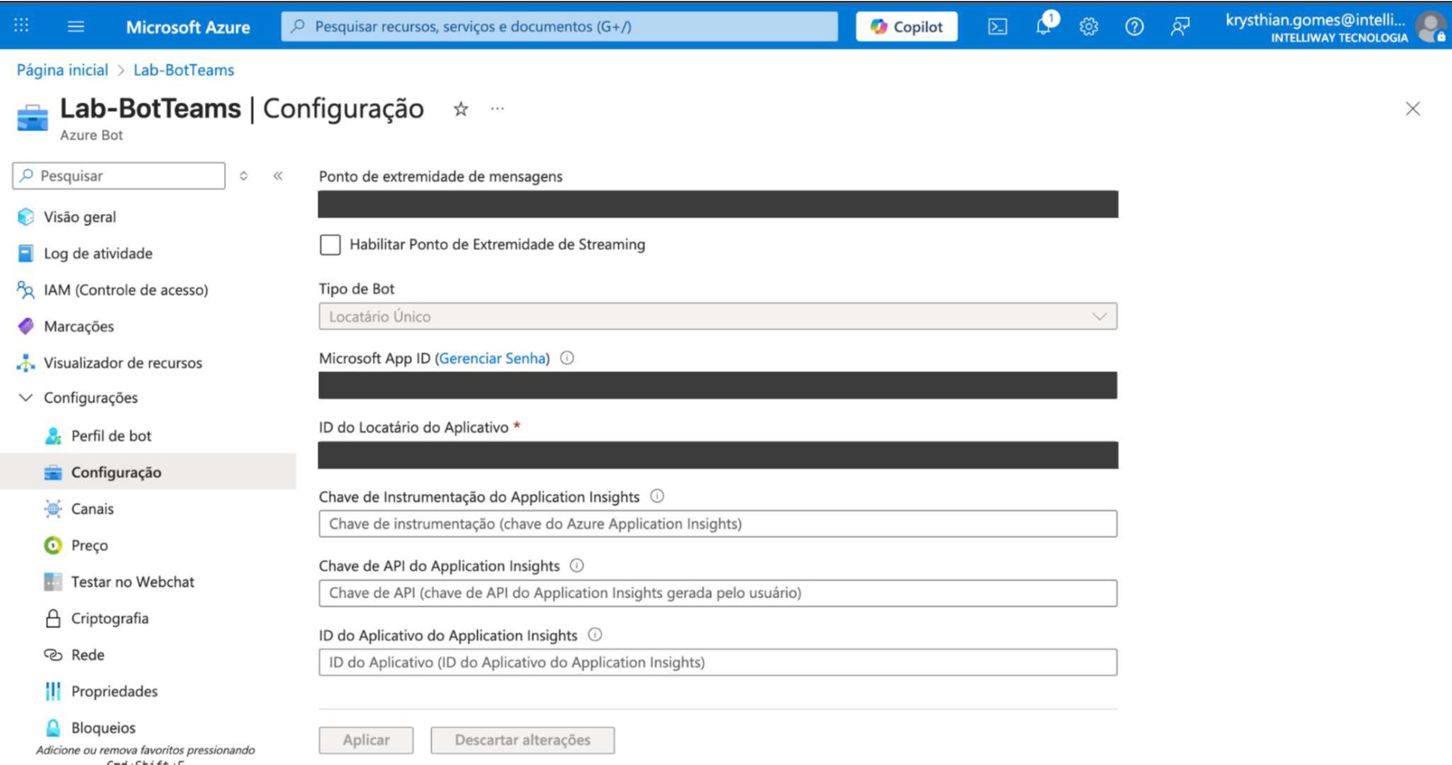The height and width of the screenshot is (765, 1452).
Task: Focus the sidebar Pesquisar field
Action: pyautogui.click(x=119, y=176)
